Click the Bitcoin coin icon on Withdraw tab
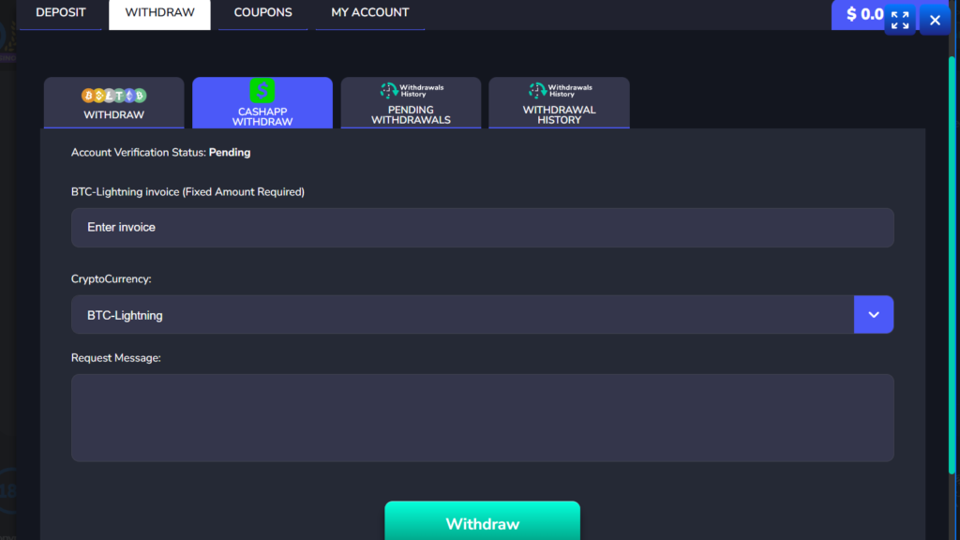Screen dimensions: 960x540 click(89, 94)
